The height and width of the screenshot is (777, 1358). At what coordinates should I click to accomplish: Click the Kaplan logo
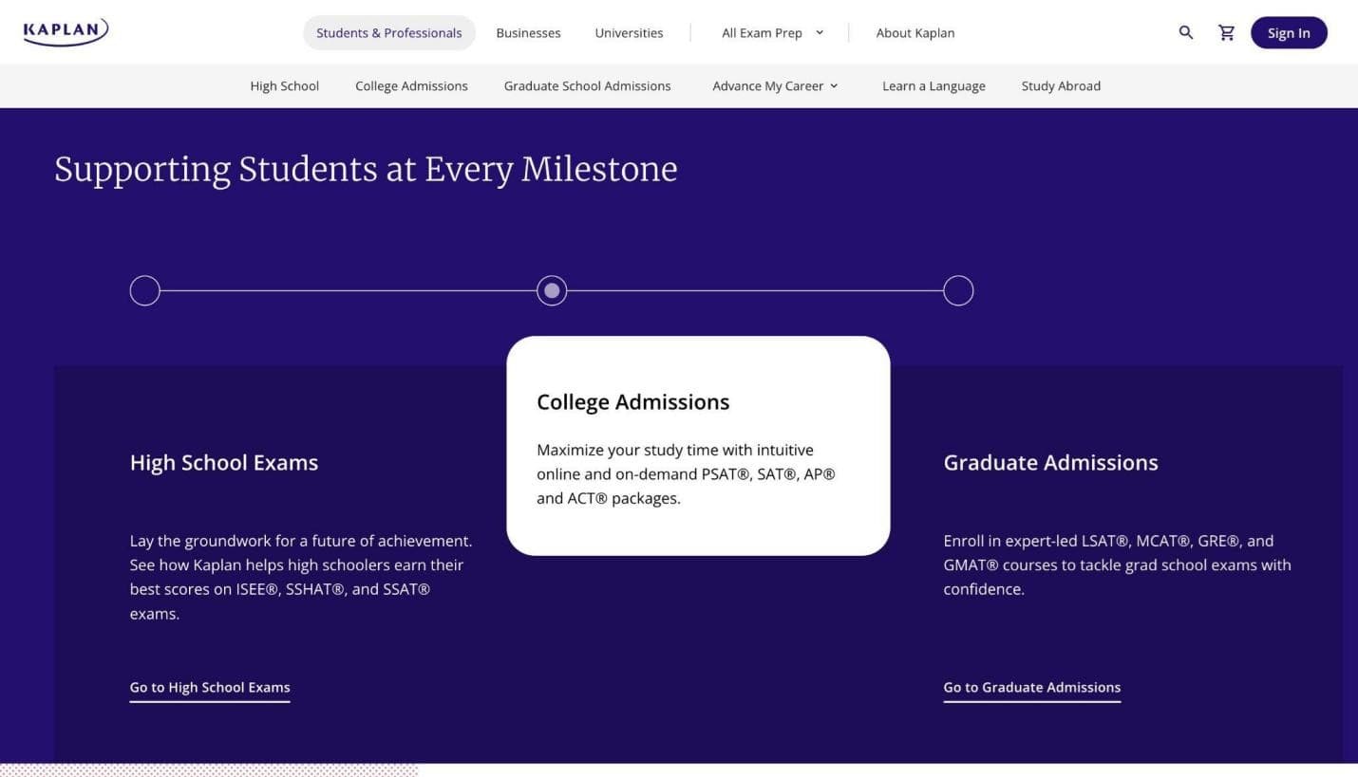click(66, 31)
